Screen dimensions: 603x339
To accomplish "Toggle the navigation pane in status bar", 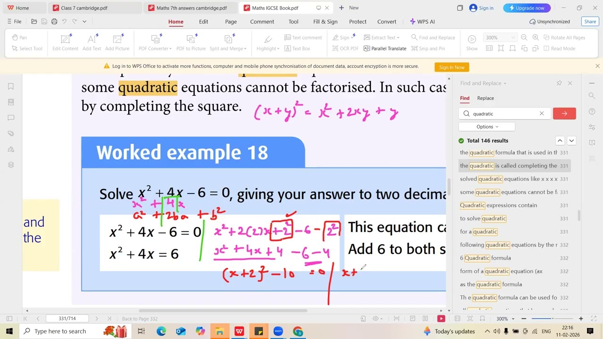I will (x=8, y=319).
